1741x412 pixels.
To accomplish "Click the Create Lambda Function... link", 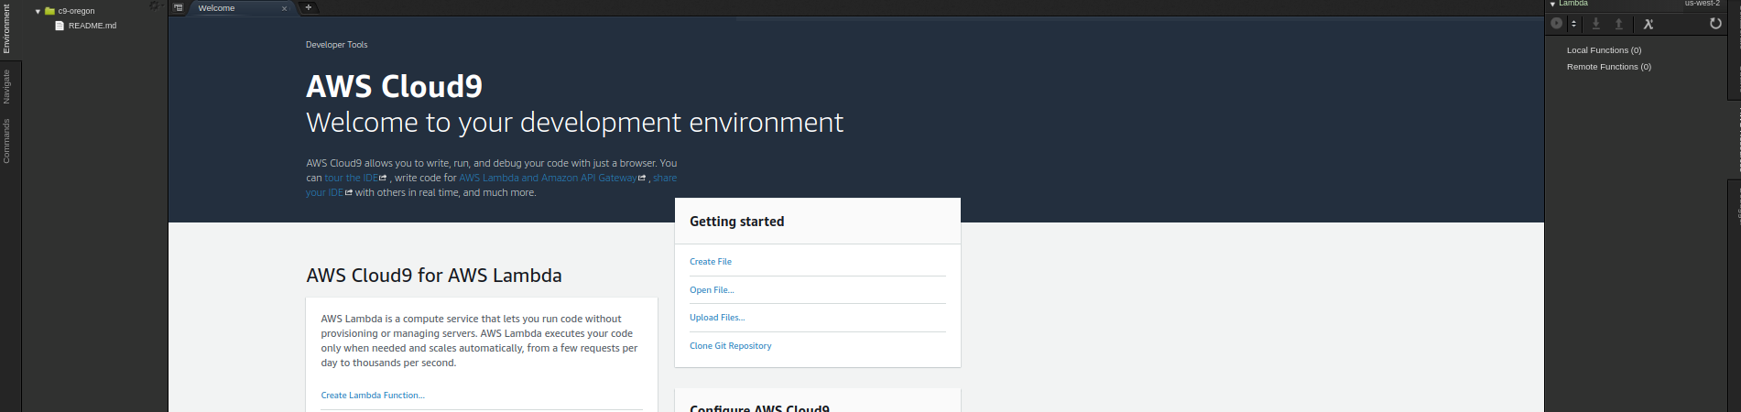I will (x=373, y=396).
